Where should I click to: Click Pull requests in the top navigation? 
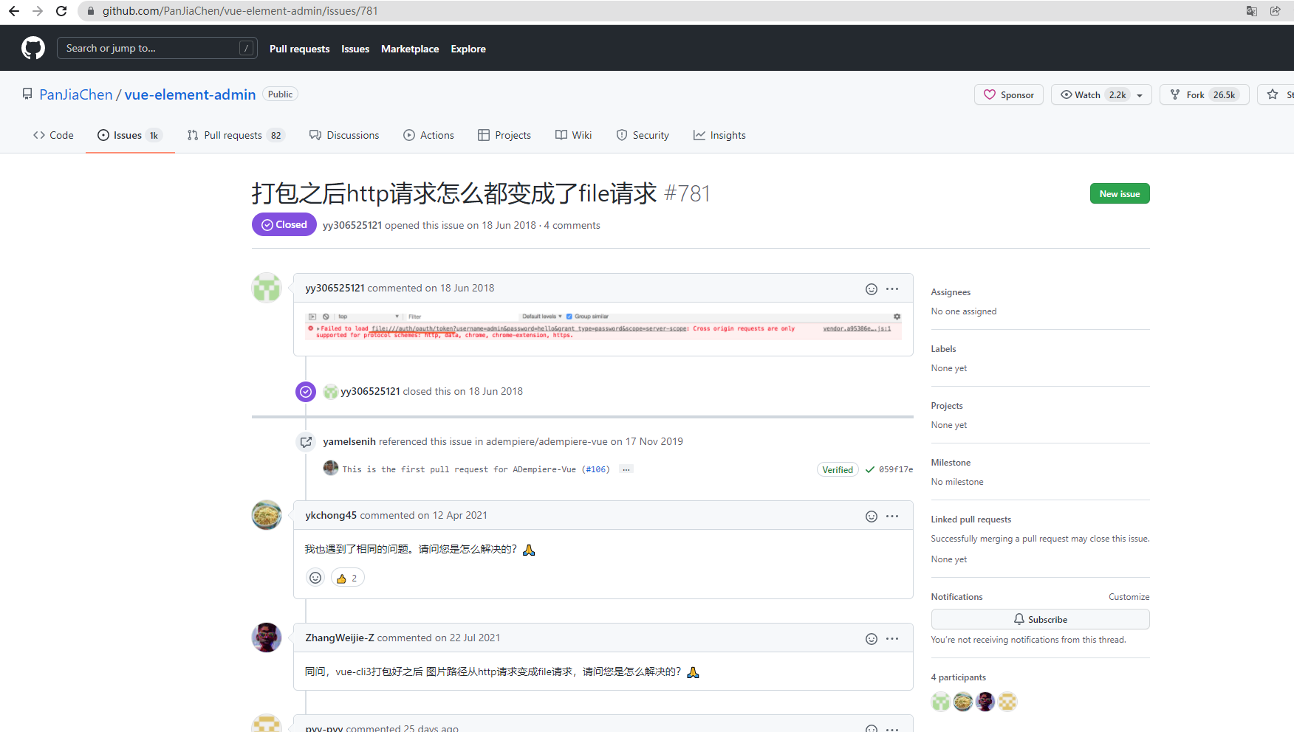pyautogui.click(x=299, y=49)
